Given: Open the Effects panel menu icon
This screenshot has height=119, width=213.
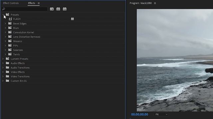Looking at the screenshot, I should click(x=39, y=3).
